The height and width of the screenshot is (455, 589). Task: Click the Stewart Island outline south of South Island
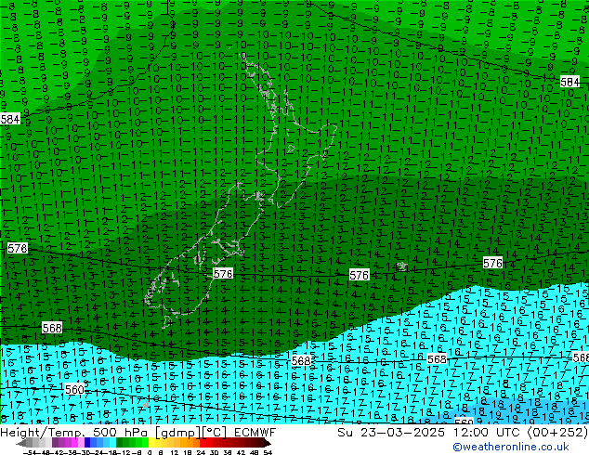167,322
